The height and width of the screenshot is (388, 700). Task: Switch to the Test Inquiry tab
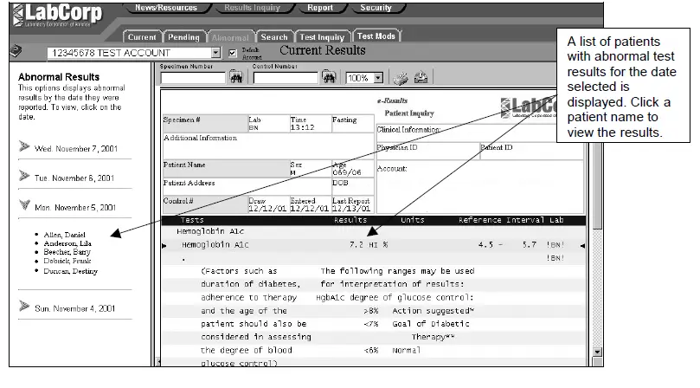[x=322, y=37]
